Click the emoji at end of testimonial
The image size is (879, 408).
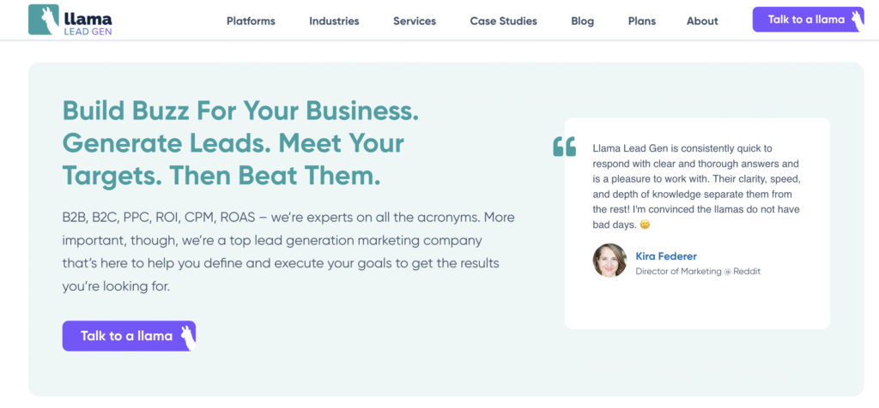coord(646,225)
